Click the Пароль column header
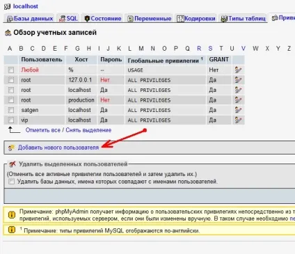 [x=111, y=60]
